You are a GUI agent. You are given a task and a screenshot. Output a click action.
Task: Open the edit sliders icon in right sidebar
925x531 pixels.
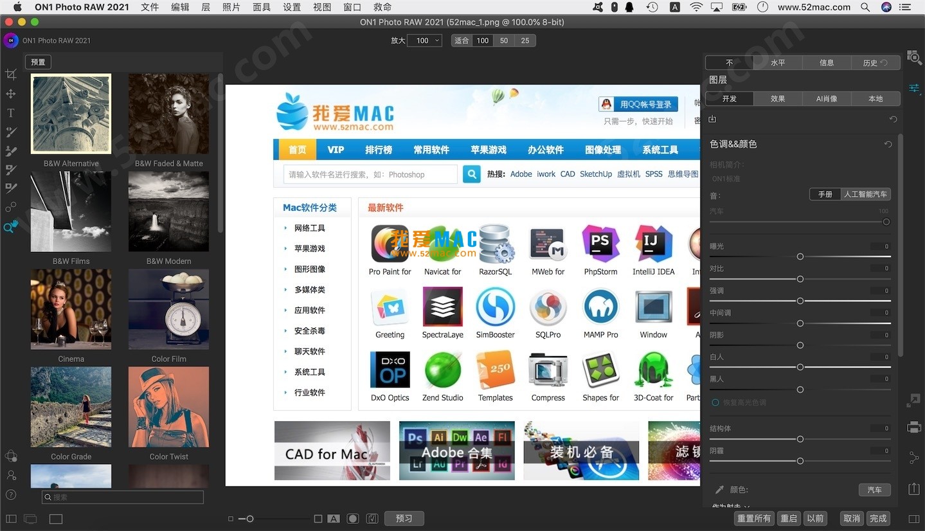[914, 88]
